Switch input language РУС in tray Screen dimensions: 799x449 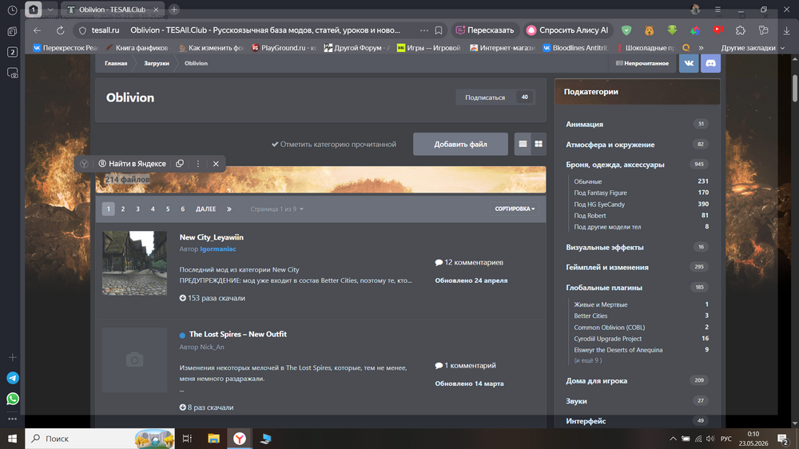[x=725, y=439]
